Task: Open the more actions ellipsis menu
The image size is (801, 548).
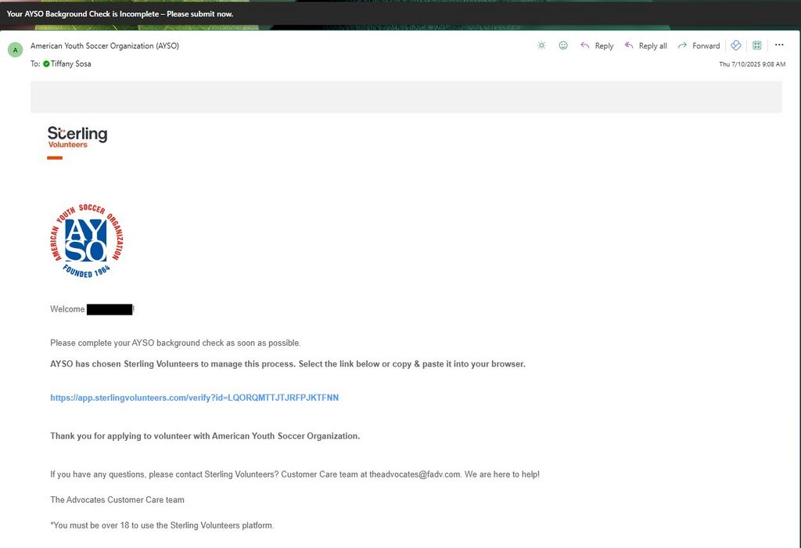Action: click(x=779, y=45)
